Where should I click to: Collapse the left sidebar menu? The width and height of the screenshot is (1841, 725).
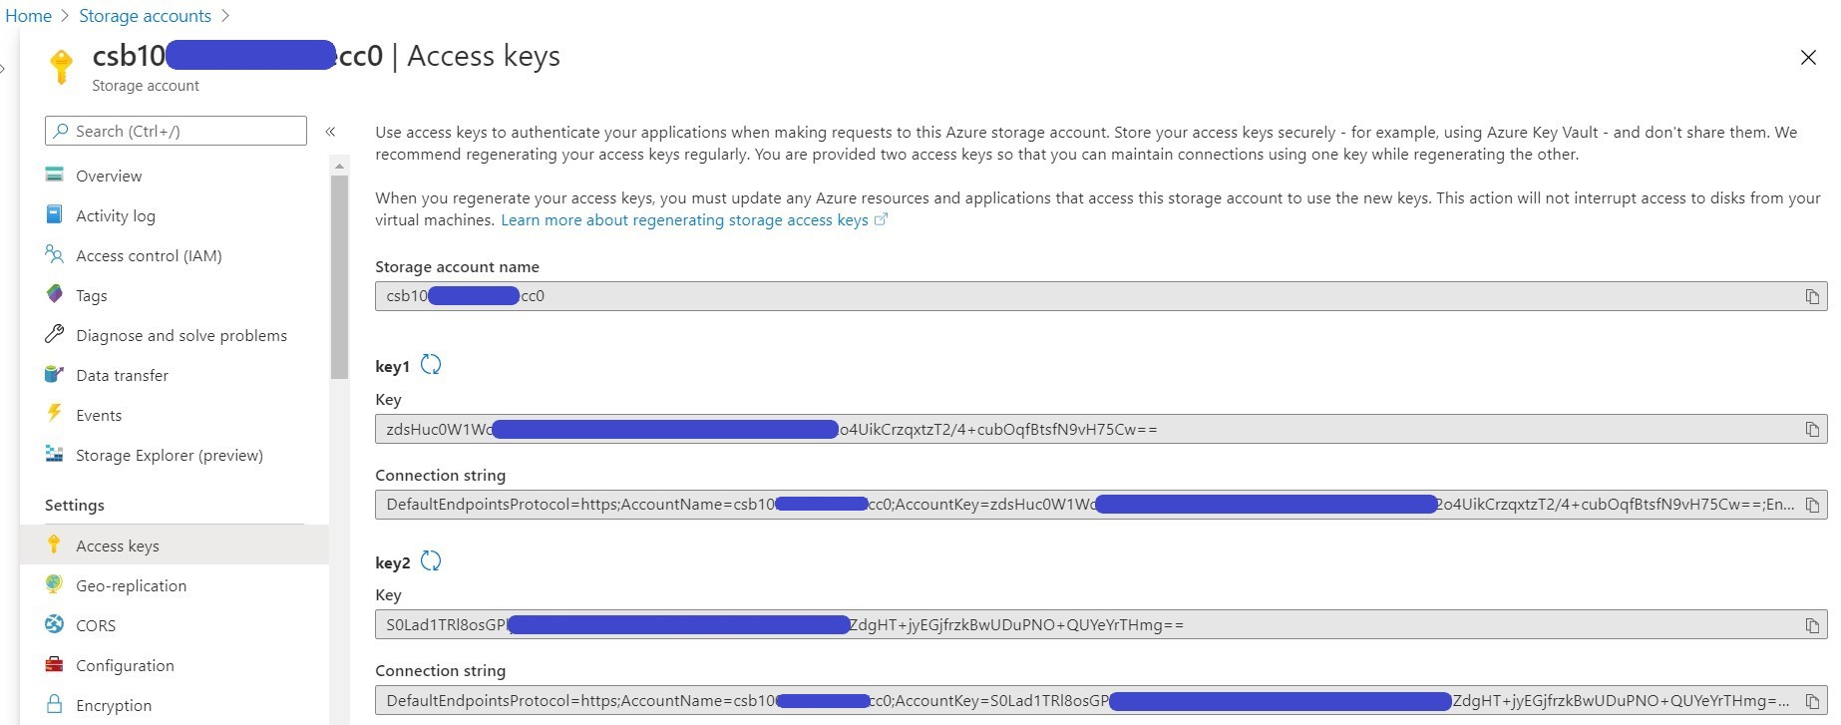tap(330, 132)
